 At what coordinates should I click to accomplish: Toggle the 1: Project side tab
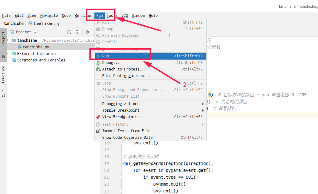tap(3, 45)
